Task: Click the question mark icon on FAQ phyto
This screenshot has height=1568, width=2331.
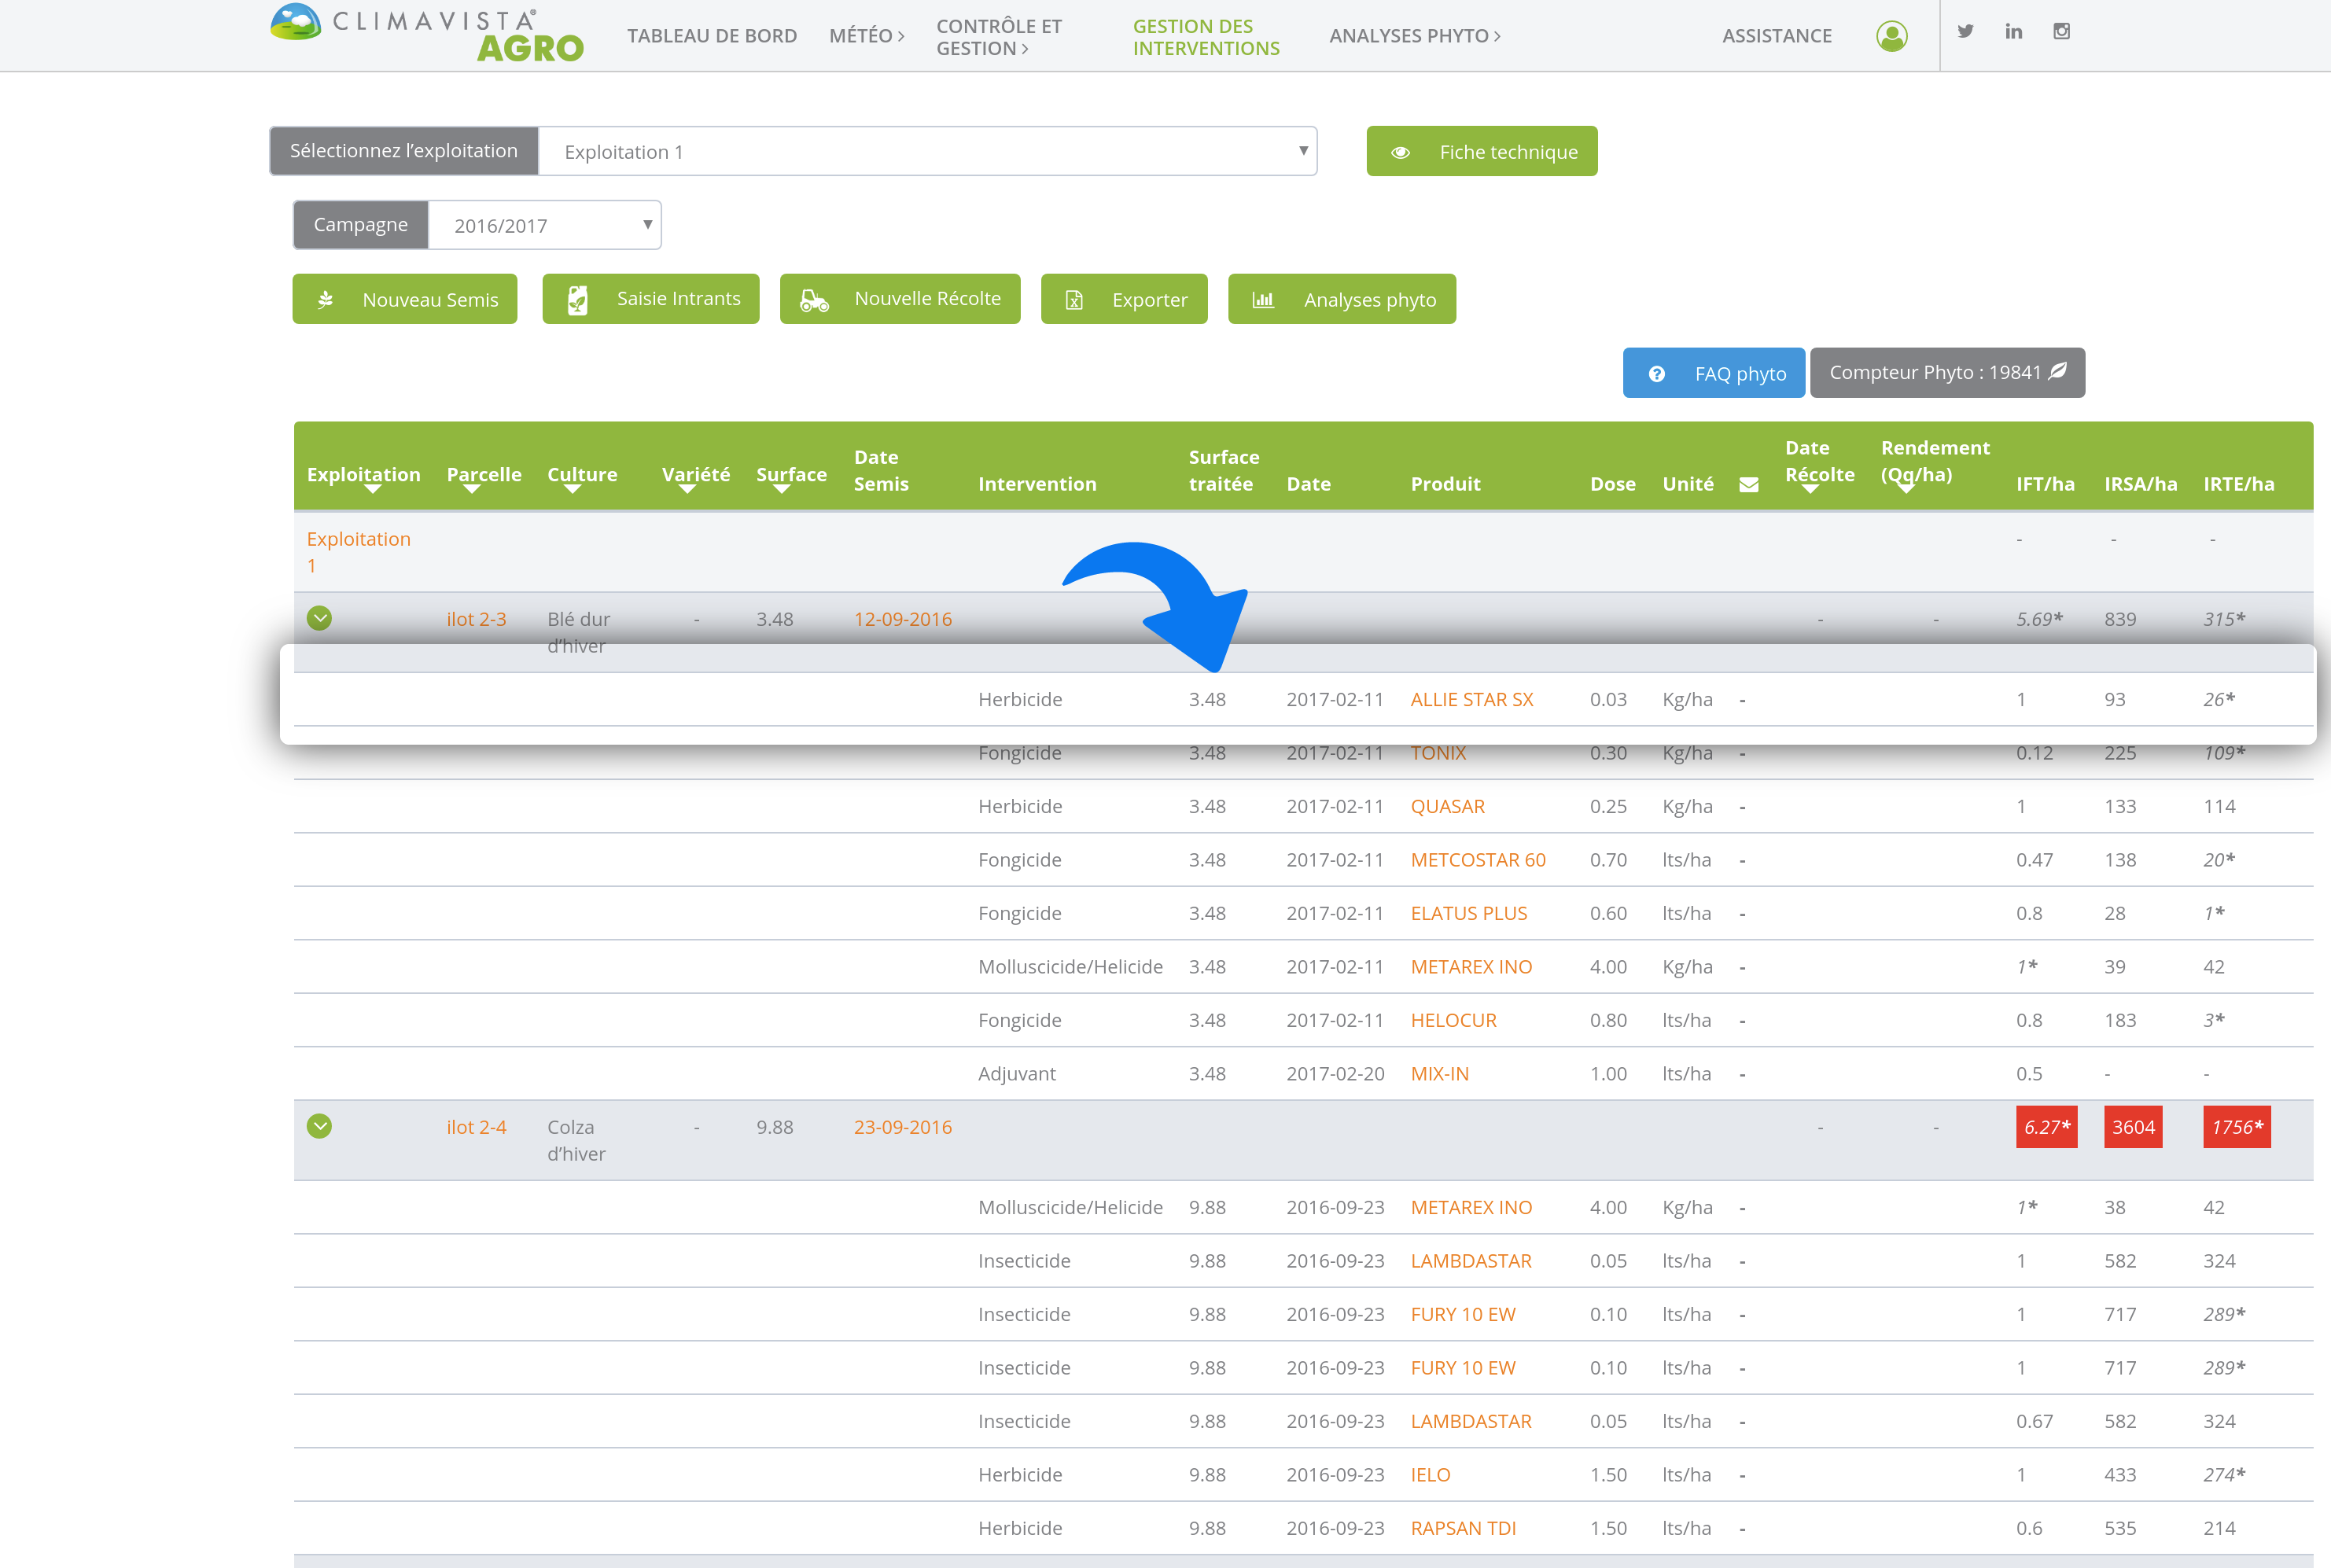Action: 1657,374
